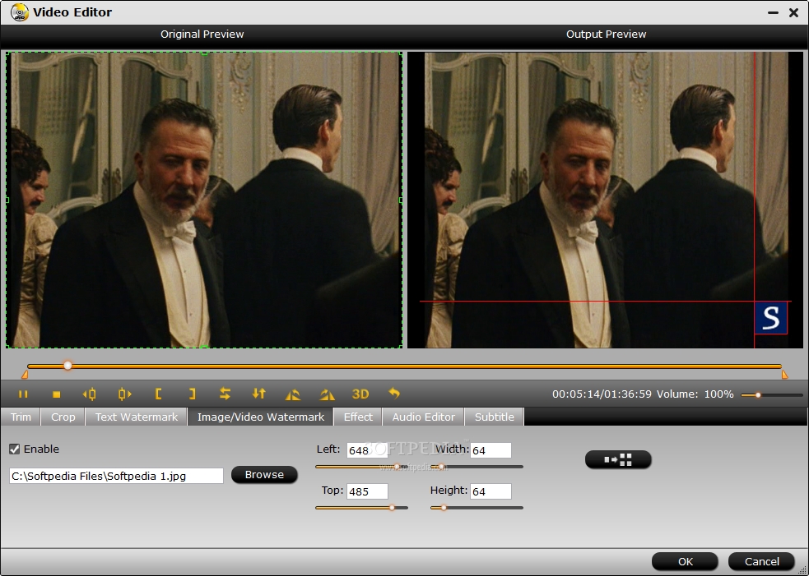
Task: Flip video vertically icon
Action: (x=259, y=394)
